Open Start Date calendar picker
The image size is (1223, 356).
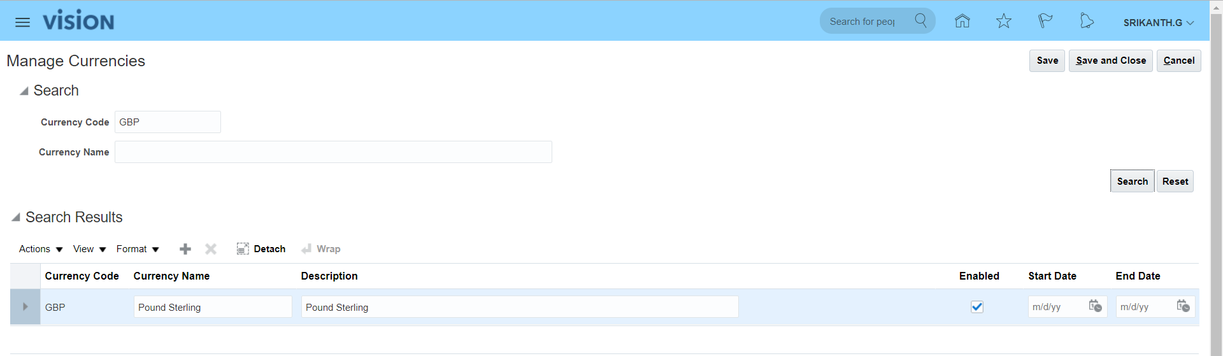pos(1095,306)
